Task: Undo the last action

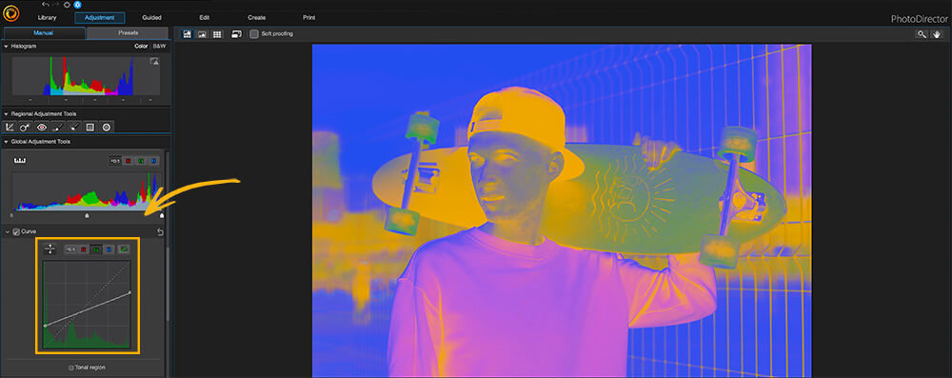Action: click(x=45, y=4)
